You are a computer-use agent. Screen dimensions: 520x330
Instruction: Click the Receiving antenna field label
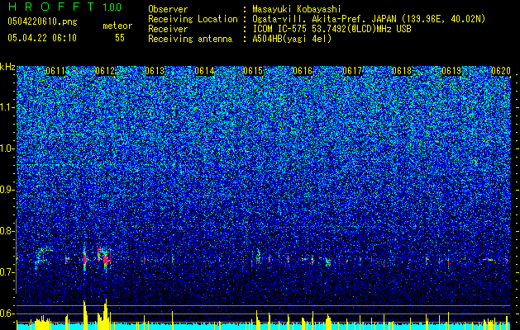click(x=190, y=39)
